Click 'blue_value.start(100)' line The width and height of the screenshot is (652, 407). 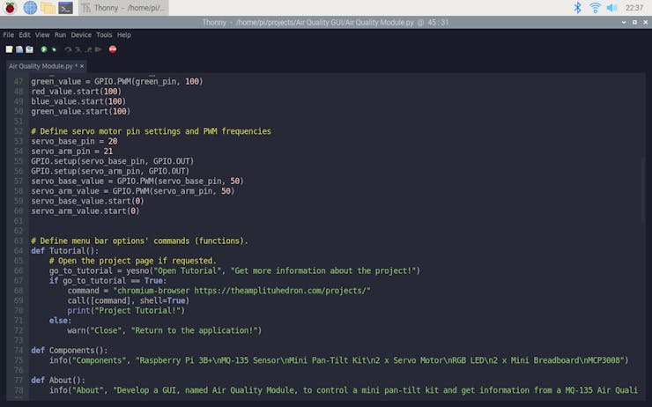(78, 101)
